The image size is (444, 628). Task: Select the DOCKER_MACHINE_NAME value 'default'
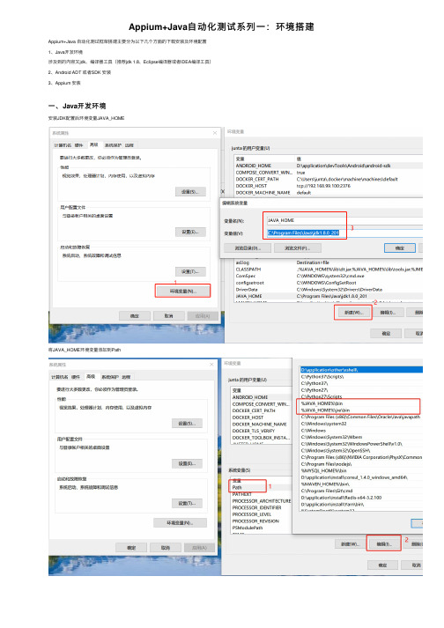tap(304, 193)
